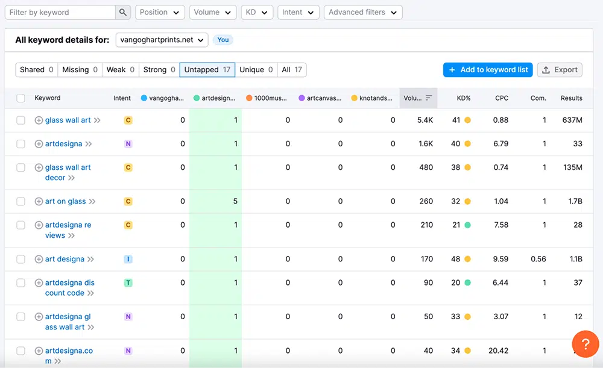Open the 'art on glass' keyword link
This screenshot has width=603, height=368.
[x=65, y=201]
